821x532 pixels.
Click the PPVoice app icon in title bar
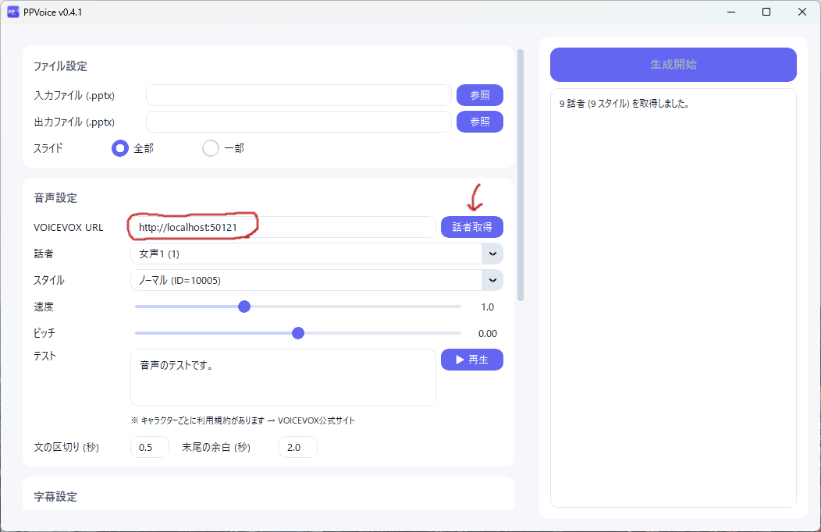pyautogui.click(x=13, y=12)
